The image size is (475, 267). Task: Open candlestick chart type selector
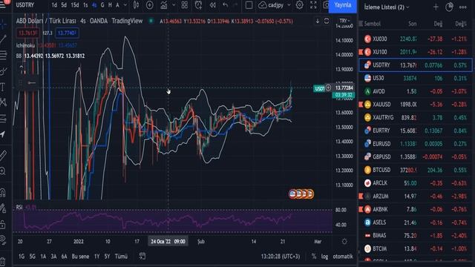[136, 5]
